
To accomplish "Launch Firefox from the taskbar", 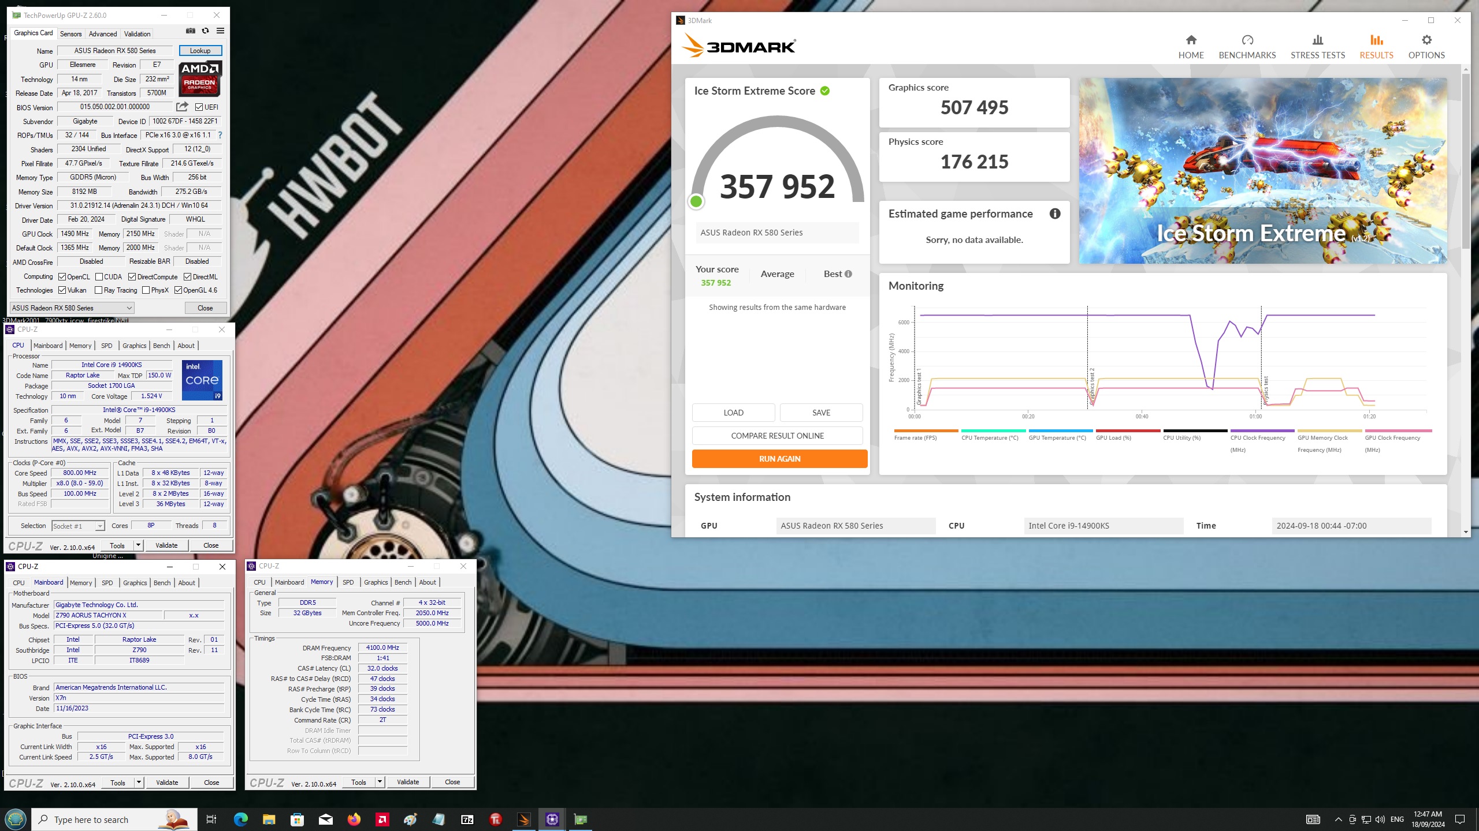I will [354, 819].
